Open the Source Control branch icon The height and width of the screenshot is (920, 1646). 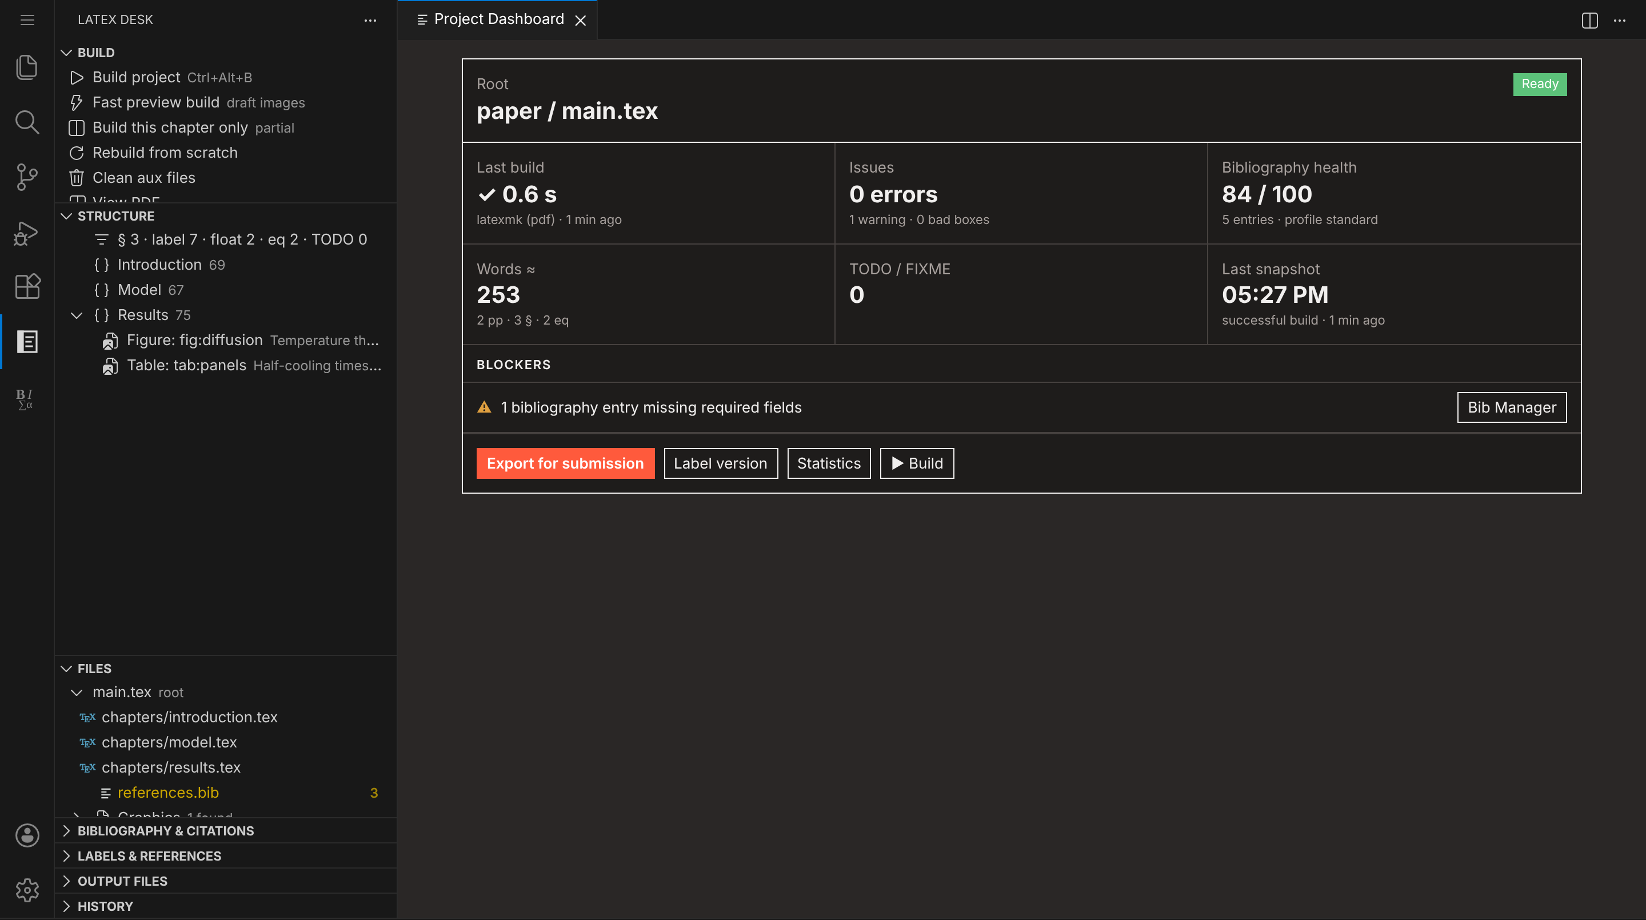(27, 177)
